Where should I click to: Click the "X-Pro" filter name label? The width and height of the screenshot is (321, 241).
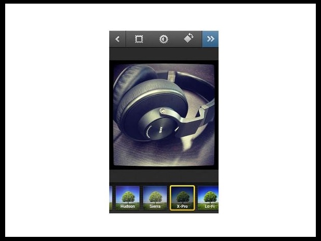182,206
